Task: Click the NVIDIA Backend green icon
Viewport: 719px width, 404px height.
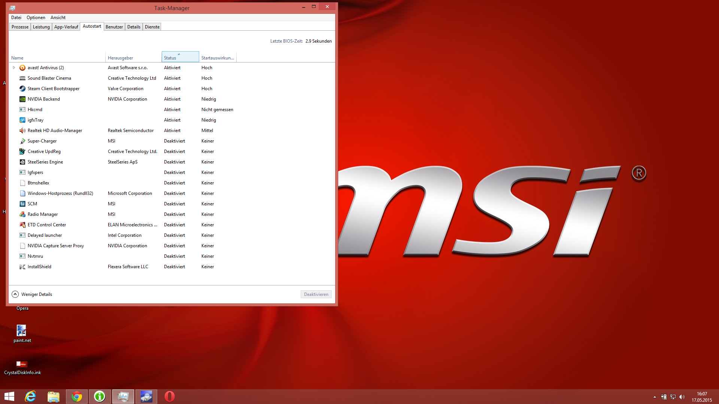Action: tap(22, 99)
